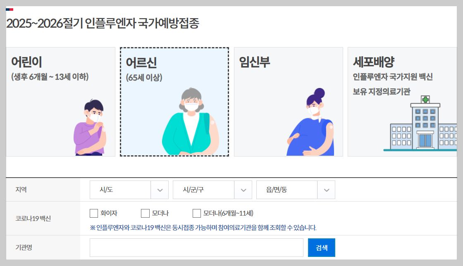Screen dimensions: 463x266
Task: Click the 시/도 dropdown chevron arrow
Action: [x=160, y=190]
